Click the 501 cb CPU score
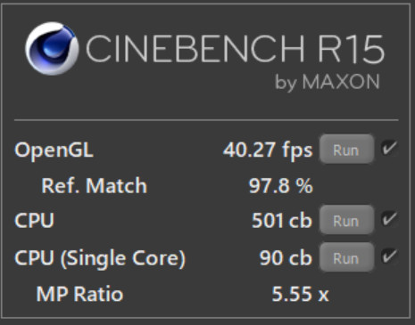 coord(282,221)
